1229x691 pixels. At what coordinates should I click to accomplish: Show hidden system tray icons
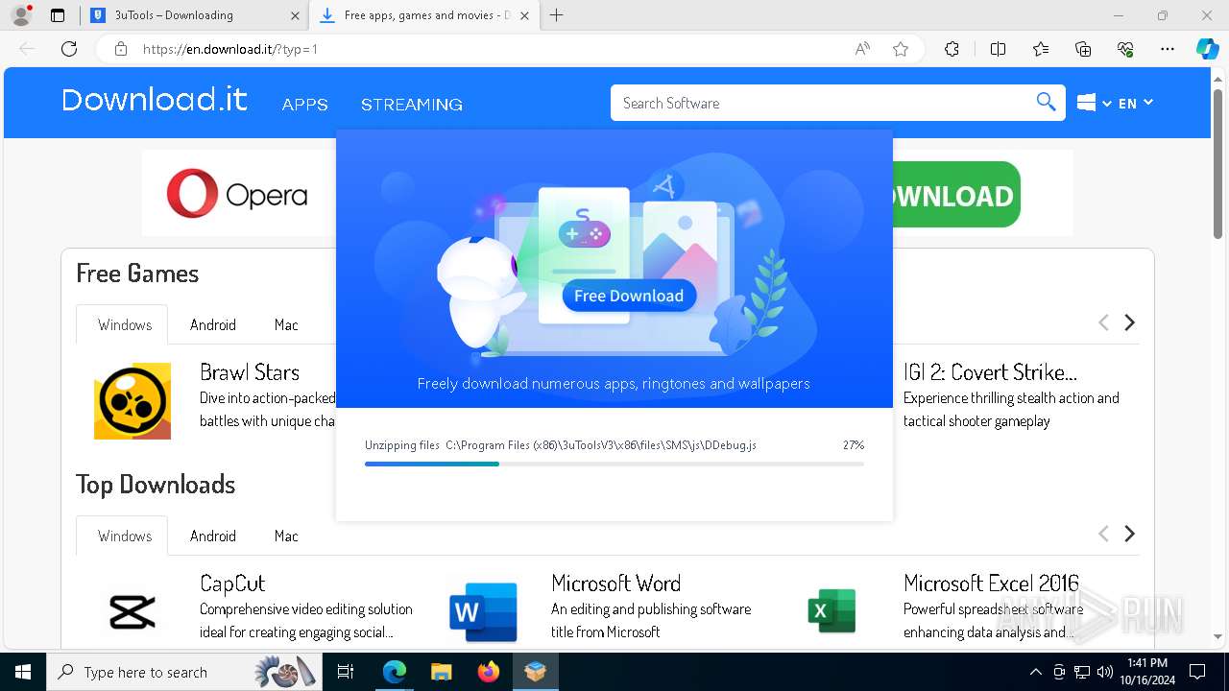1035,672
